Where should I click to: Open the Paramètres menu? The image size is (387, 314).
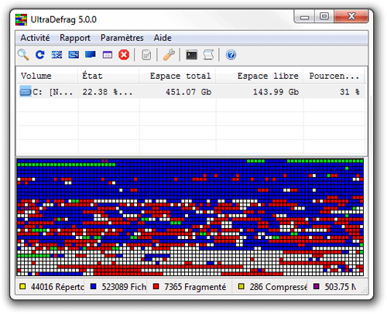pyautogui.click(x=122, y=38)
